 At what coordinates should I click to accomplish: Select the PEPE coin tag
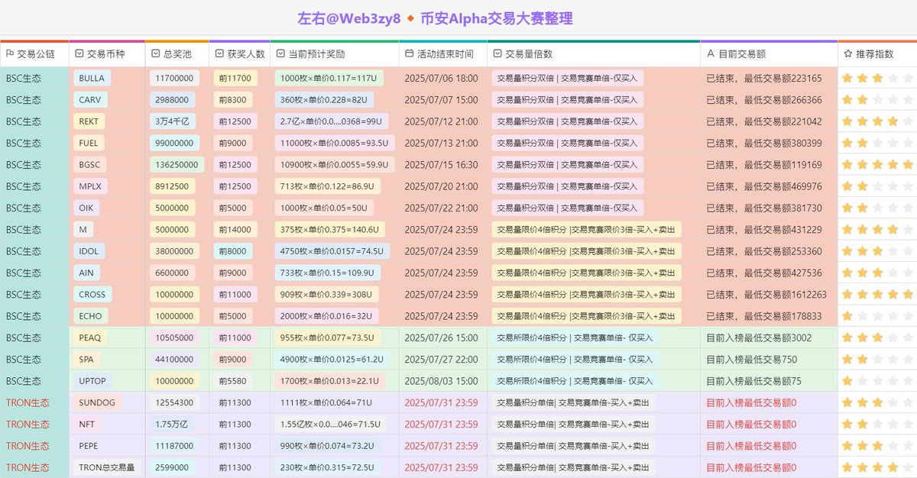89,446
